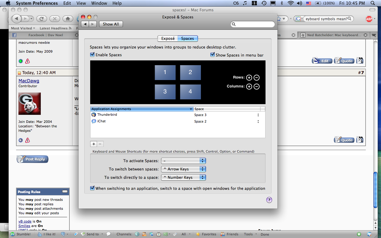
Task: Open the Help menu
Action: (117, 3)
